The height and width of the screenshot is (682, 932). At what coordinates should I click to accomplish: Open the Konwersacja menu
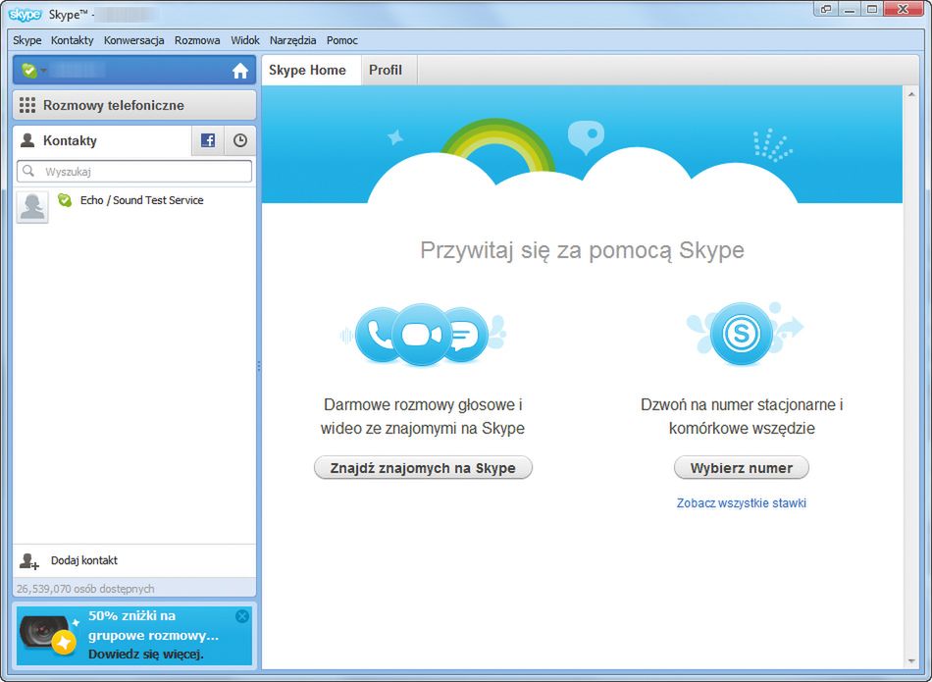pyautogui.click(x=133, y=40)
